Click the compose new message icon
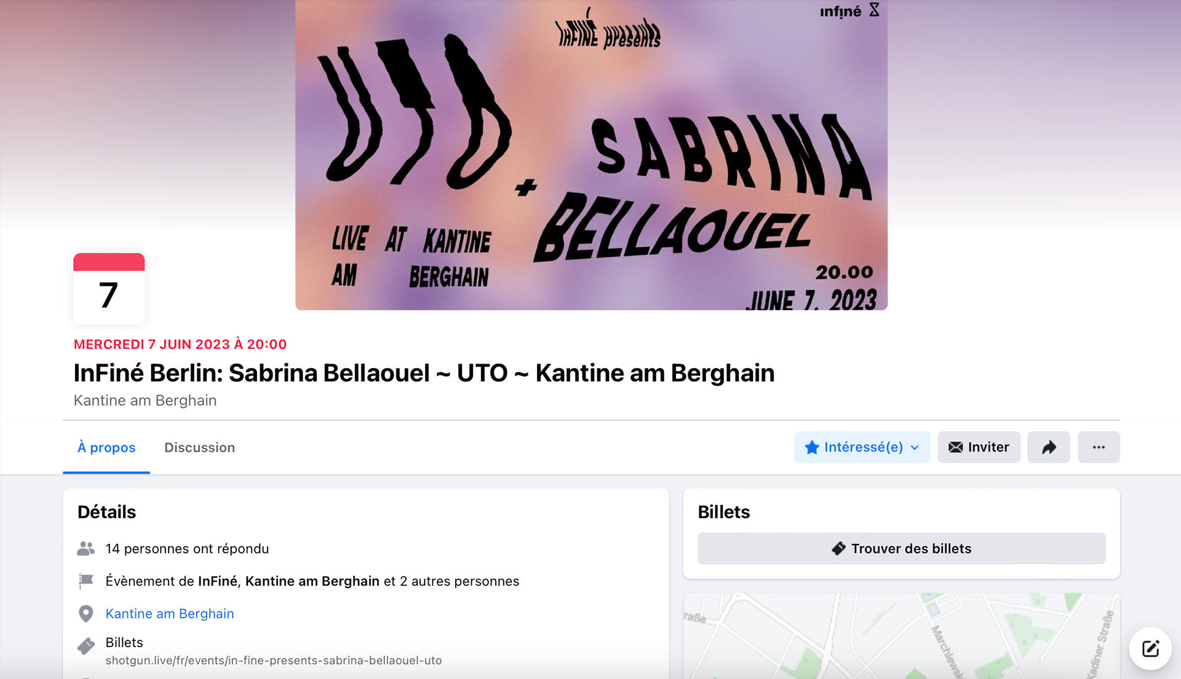Viewport: 1181px width, 679px height. click(1150, 648)
